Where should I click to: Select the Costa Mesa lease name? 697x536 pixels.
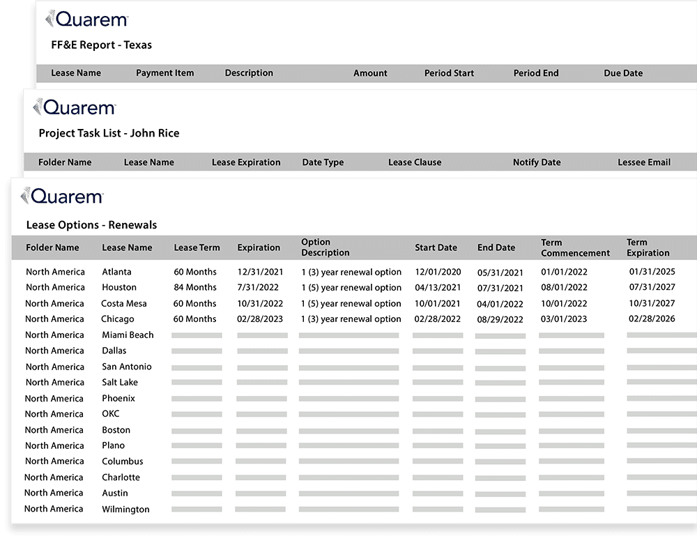(x=123, y=304)
